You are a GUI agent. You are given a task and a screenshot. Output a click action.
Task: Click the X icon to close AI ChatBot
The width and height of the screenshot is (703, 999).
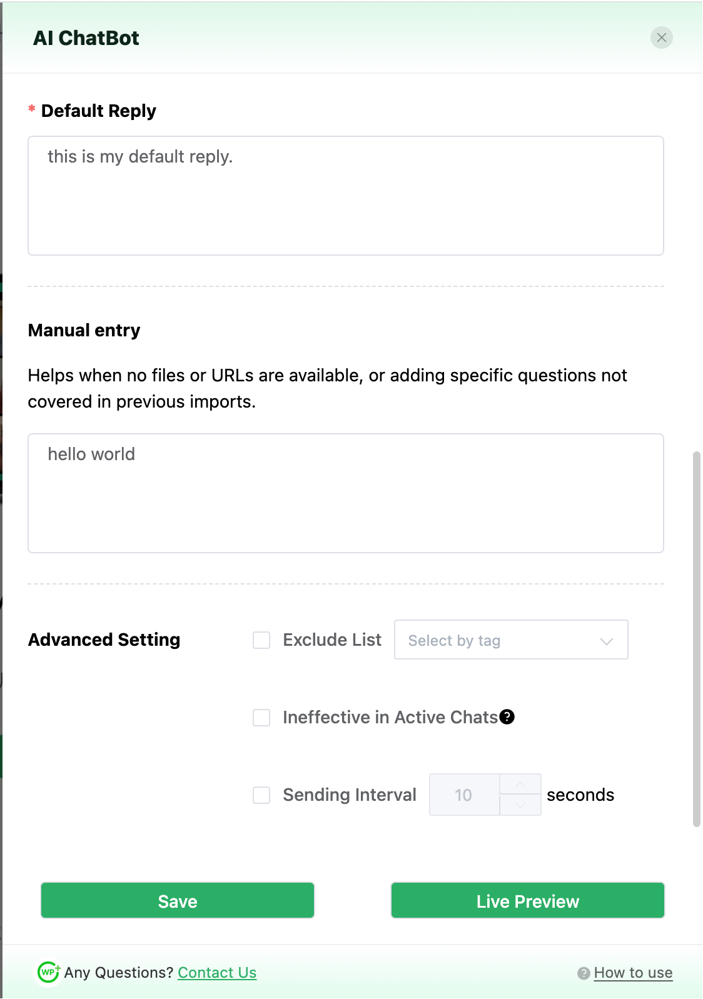[662, 38]
